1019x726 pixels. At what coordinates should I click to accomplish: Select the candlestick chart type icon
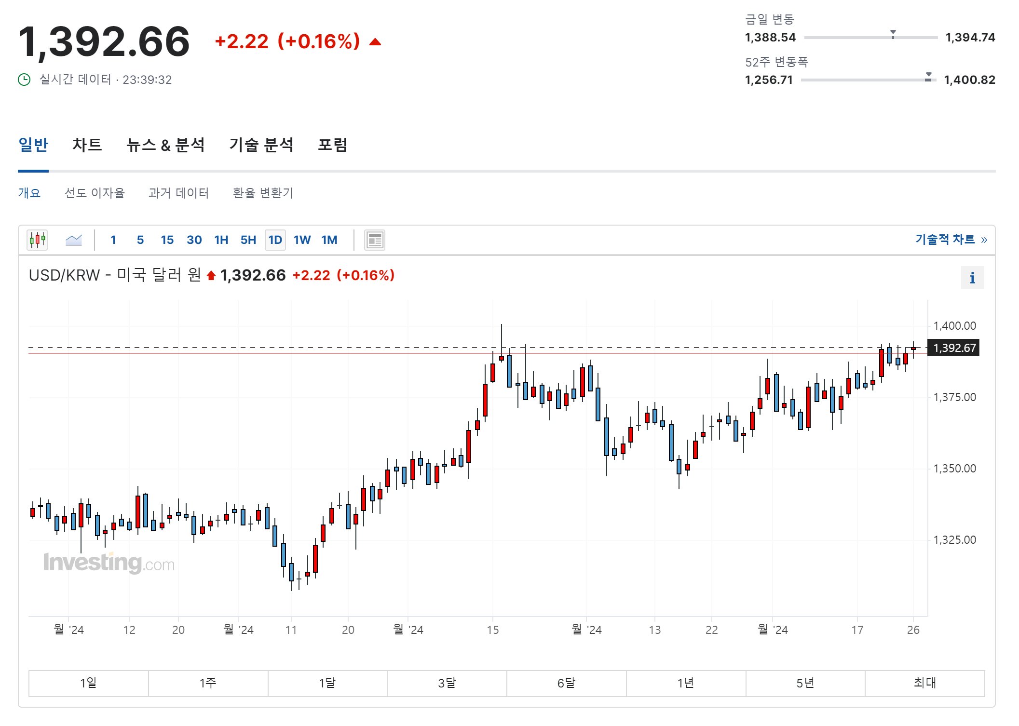tap(37, 240)
